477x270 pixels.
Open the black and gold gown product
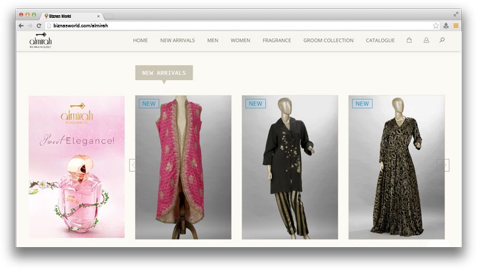[x=397, y=167]
